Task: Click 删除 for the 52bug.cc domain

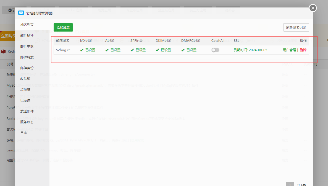Action: [x=303, y=50]
